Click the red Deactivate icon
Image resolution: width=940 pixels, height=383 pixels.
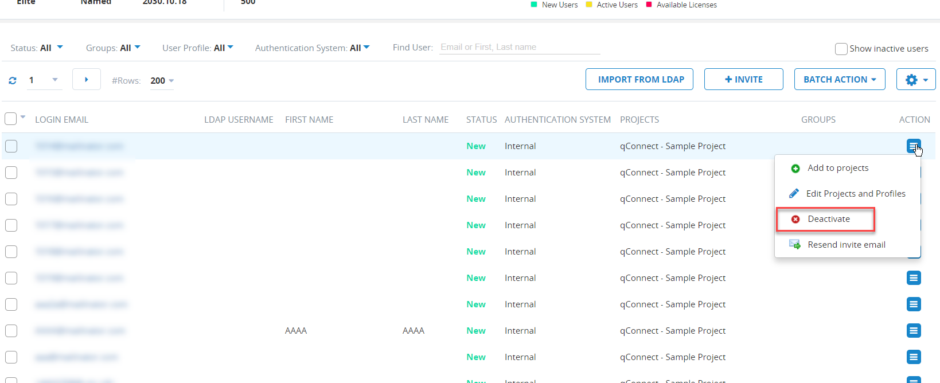795,219
